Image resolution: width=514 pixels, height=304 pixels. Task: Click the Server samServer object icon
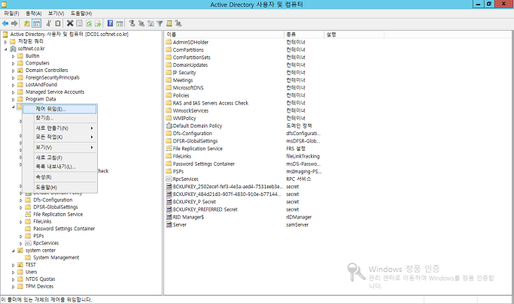coord(169,225)
